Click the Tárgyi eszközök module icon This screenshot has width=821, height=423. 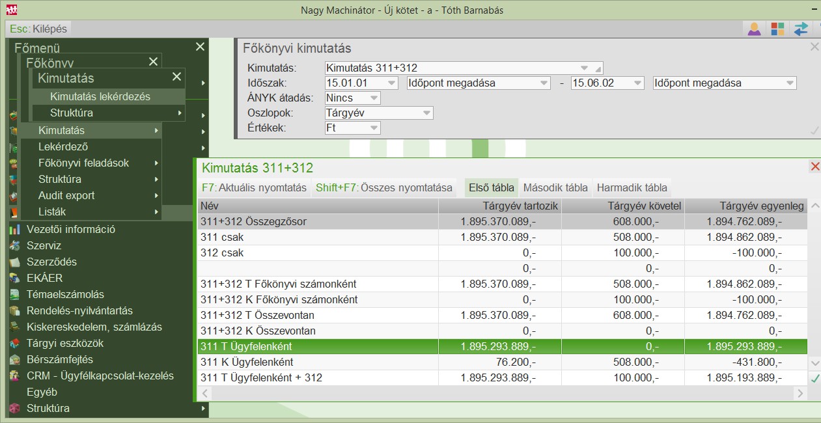pyautogui.click(x=15, y=343)
